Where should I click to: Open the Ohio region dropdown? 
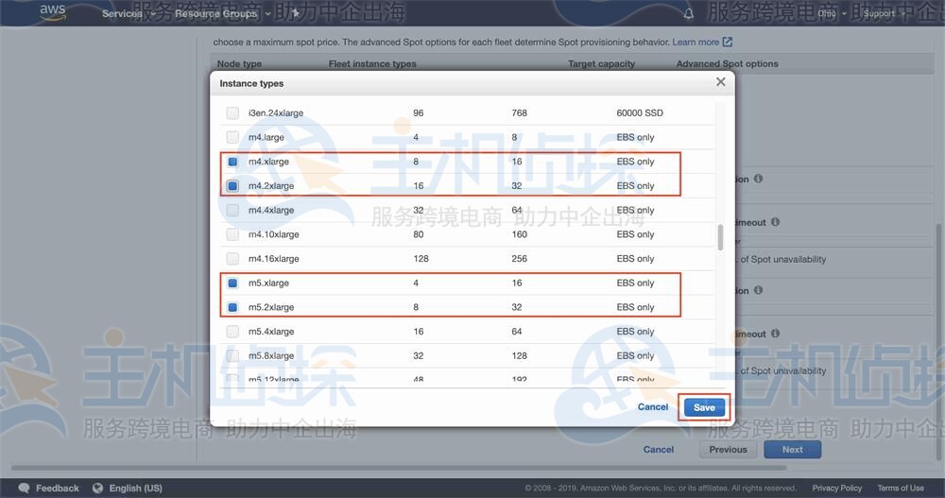[832, 13]
